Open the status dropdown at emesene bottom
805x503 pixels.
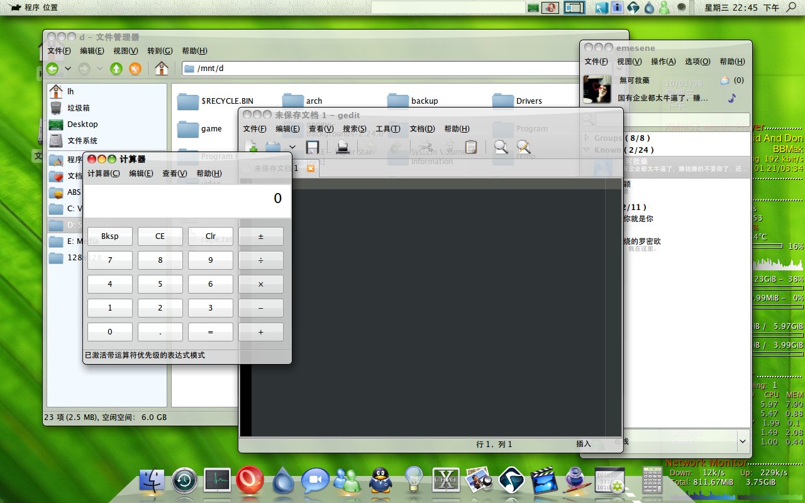(743, 441)
